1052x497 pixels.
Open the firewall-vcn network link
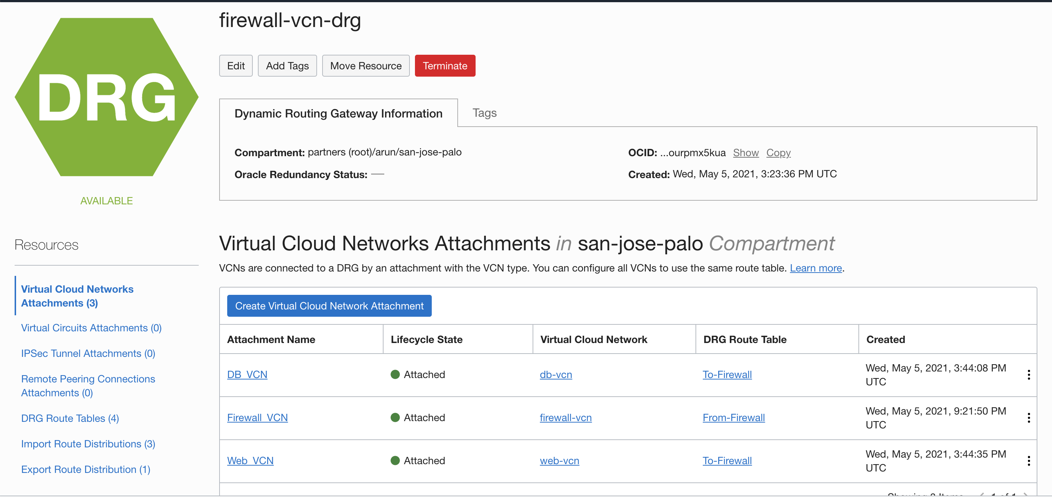click(x=565, y=417)
